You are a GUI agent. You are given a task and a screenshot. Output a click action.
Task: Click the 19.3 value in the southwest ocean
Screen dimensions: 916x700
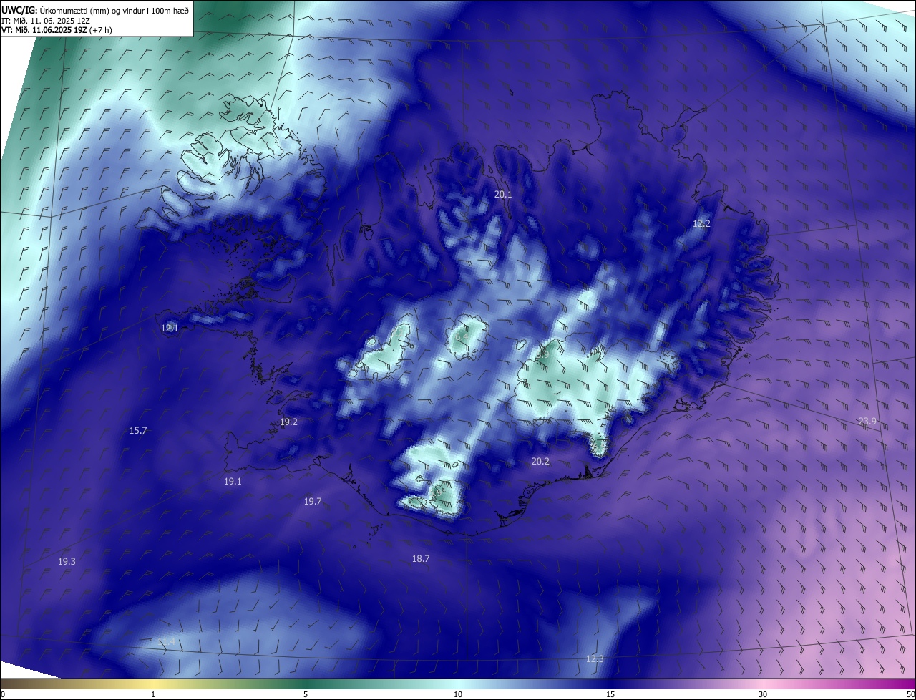(x=67, y=562)
